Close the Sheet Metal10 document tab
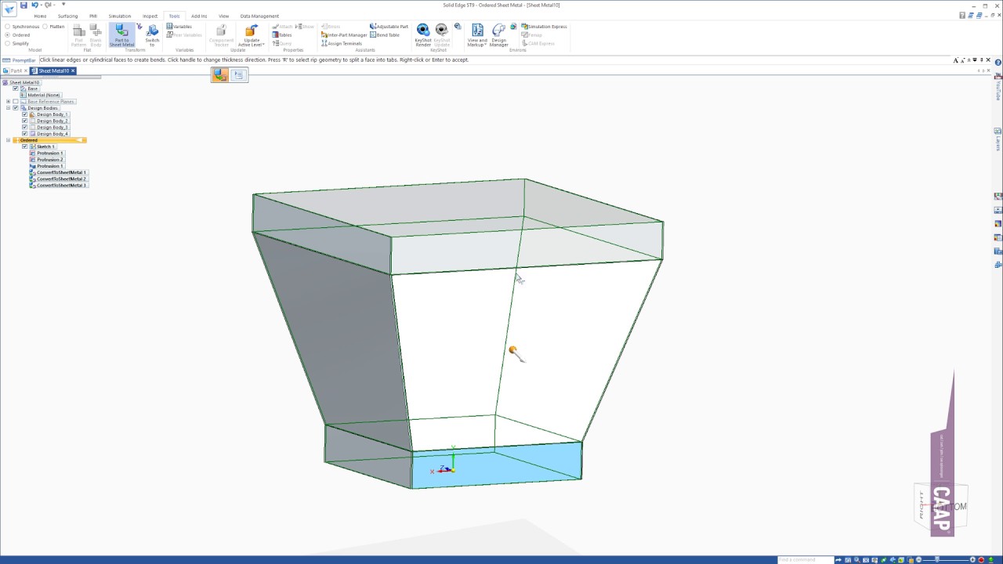This screenshot has height=564, width=1003. (73, 70)
